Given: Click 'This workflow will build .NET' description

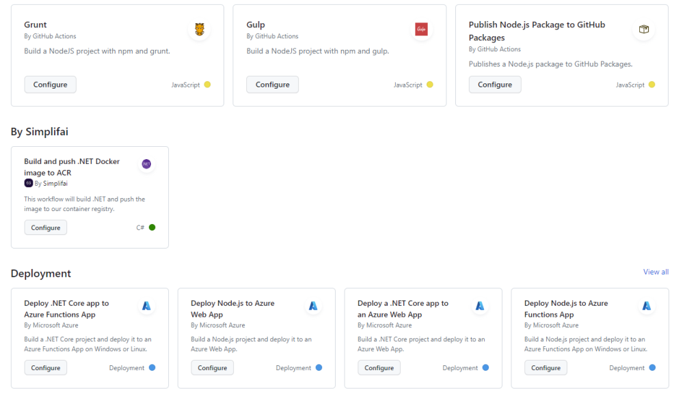Looking at the screenshot, I should [84, 203].
